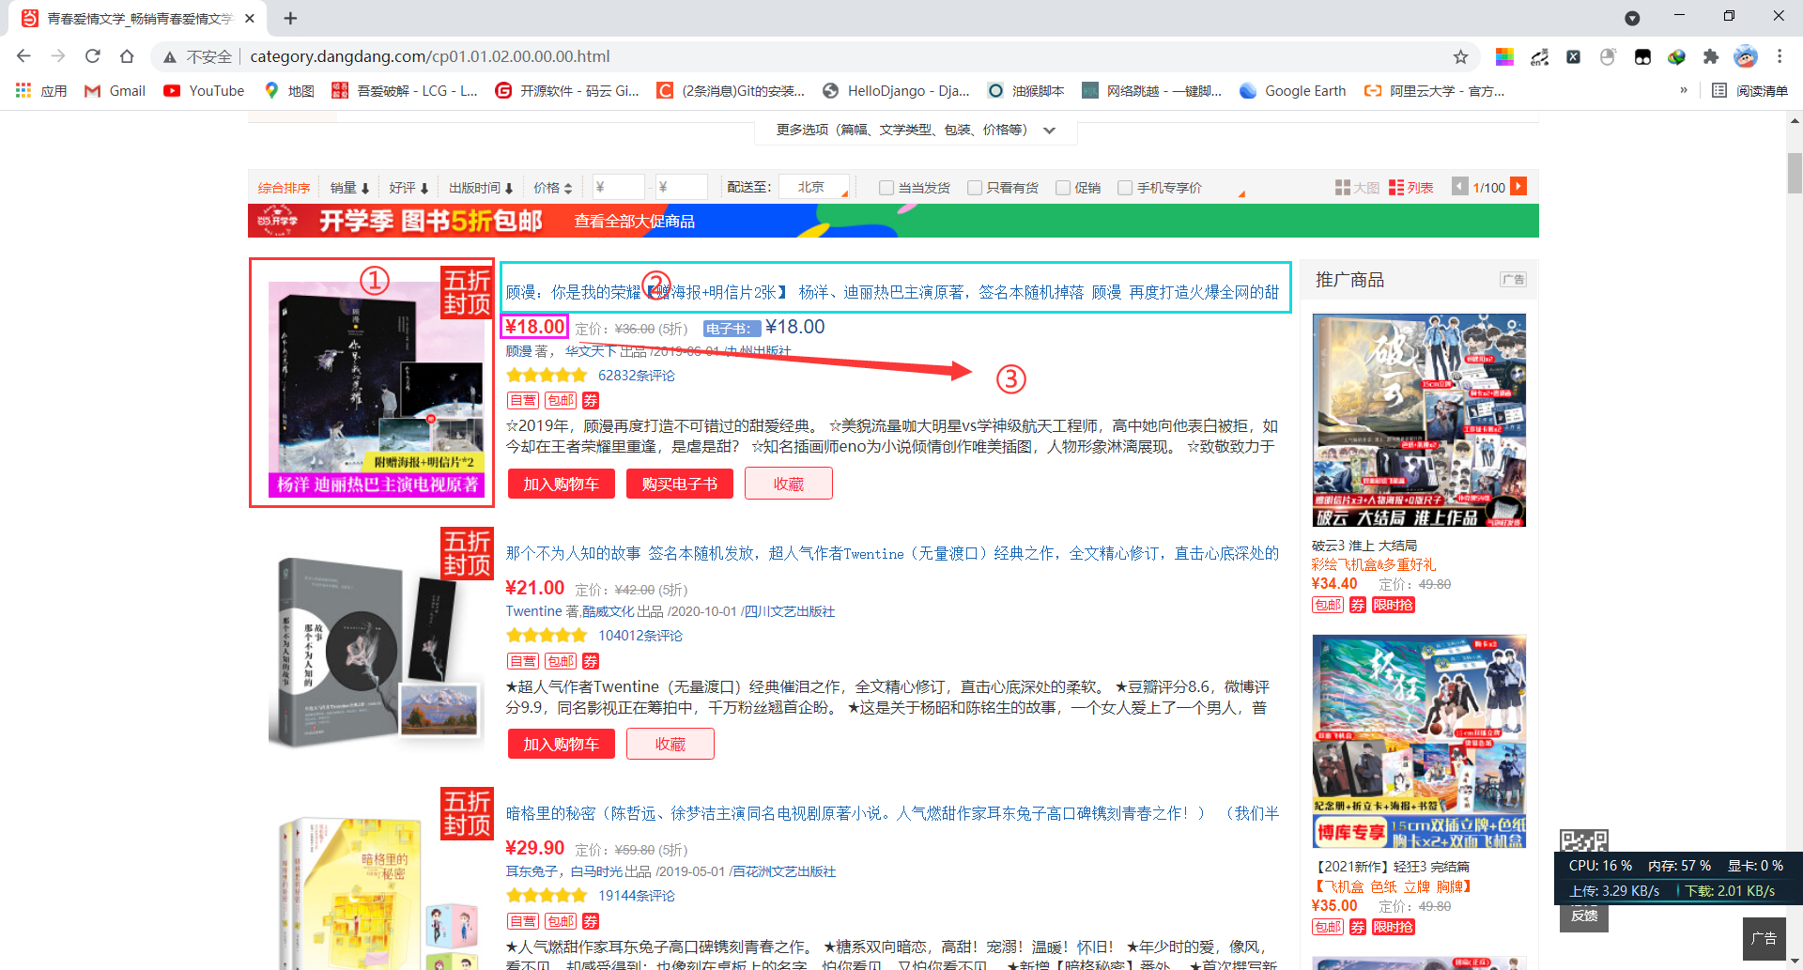Open the 那个不为人知的故事 title link
Viewport: 1803px width, 970px height.
coord(892,553)
